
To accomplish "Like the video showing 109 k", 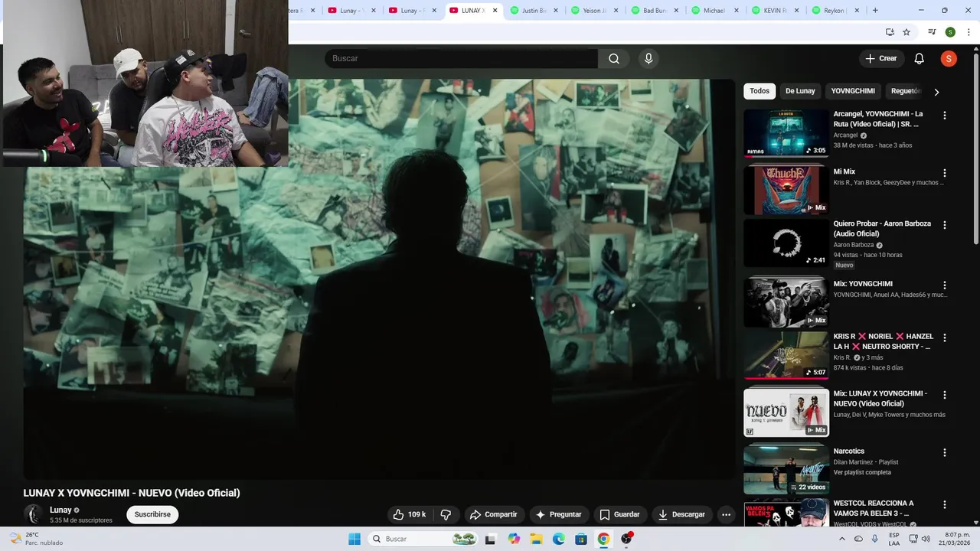I will pos(410,514).
